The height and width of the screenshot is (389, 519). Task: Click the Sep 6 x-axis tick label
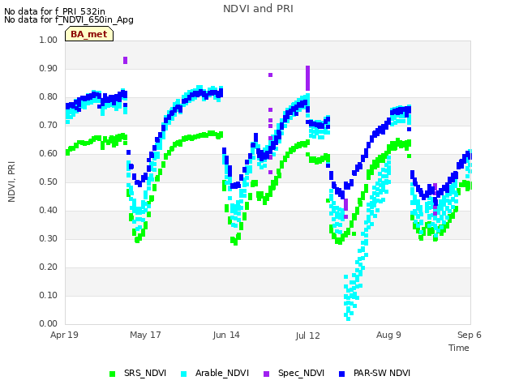coord(470,335)
